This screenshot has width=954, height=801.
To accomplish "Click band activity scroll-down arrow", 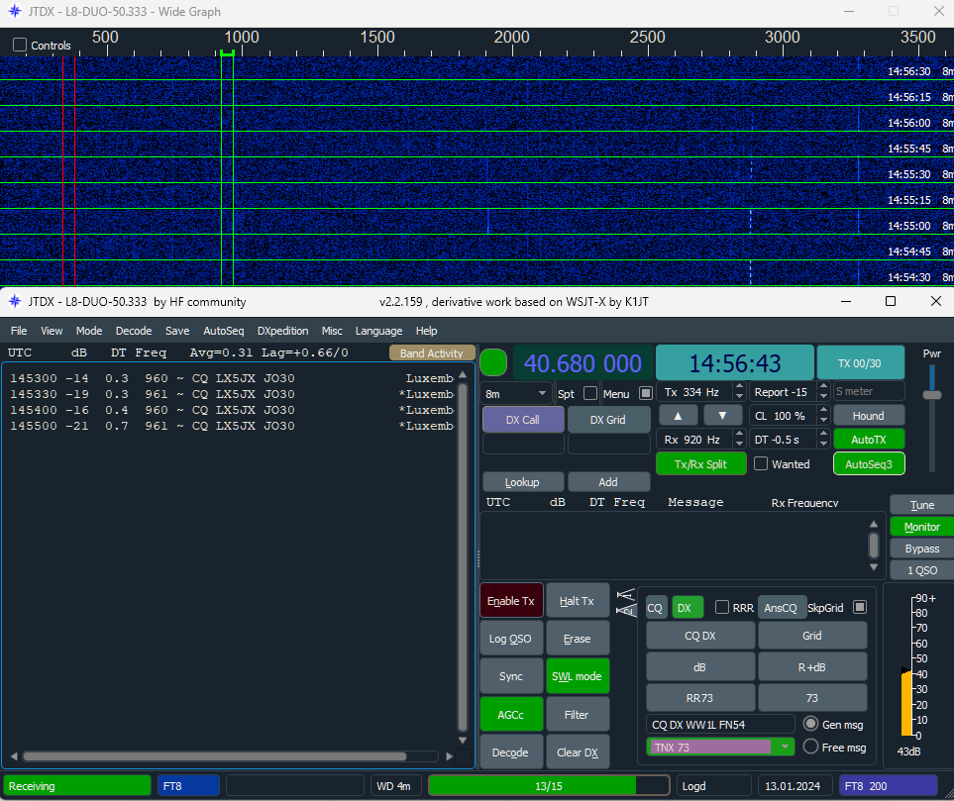I will [463, 741].
